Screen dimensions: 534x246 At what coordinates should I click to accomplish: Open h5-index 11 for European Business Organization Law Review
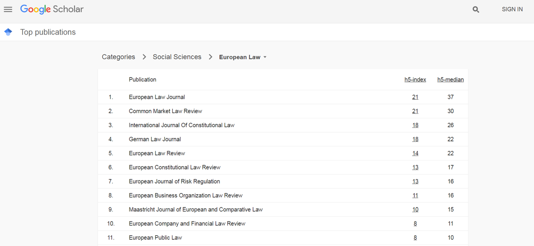pyautogui.click(x=415, y=195)
